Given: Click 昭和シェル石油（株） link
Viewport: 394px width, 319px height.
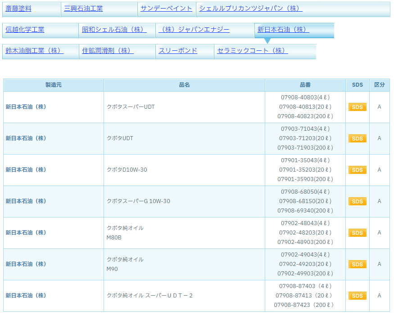Looking at the screenshot, I should coord(114,30).
